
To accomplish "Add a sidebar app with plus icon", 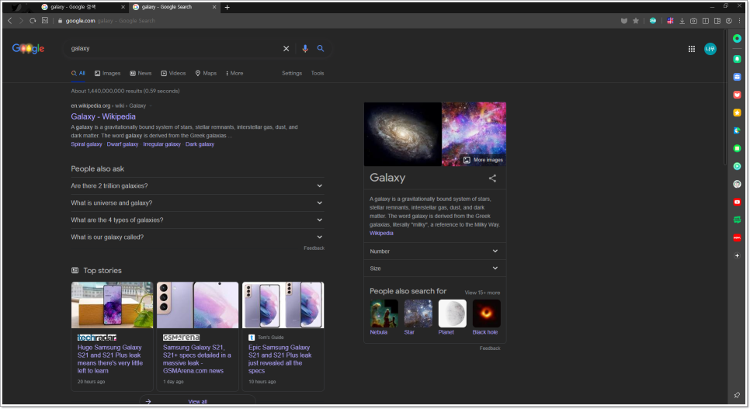I will [x=737, y=255].
